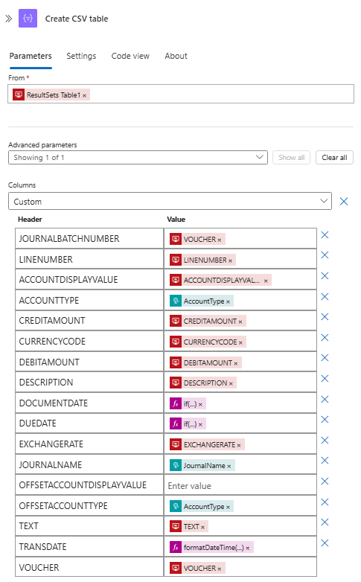The width and height of the screenshot is (361, 582).
Task: Delete the ACCOUNTTYPE column row
Action: tap(325, 296)
